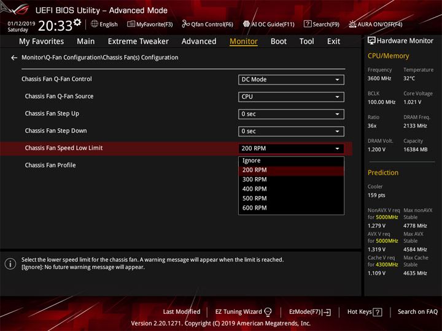Click the 2133 MHz DRAM Freq value
Image resolution: width=442 pixels, height=331 pixels.
(x=415, y=126)
